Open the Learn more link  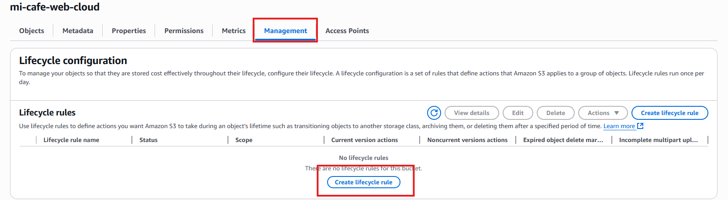click(619, 126)
